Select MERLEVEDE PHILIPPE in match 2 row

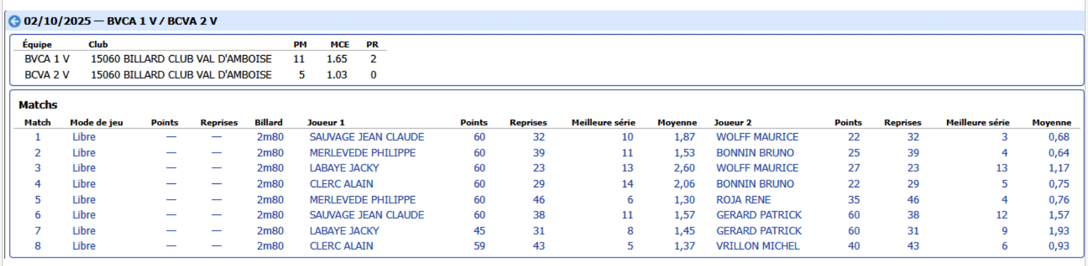[x=362, y=153]
